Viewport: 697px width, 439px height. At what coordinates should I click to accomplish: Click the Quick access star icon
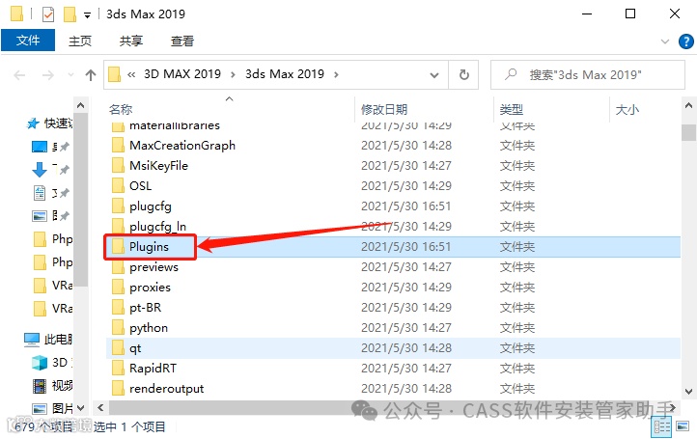pyautogui.click(x=33, y=123)
